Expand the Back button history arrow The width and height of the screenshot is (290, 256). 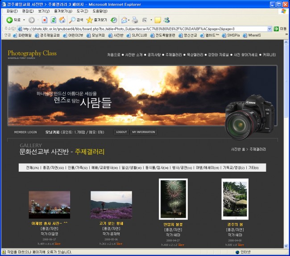[x=23, y=20]
